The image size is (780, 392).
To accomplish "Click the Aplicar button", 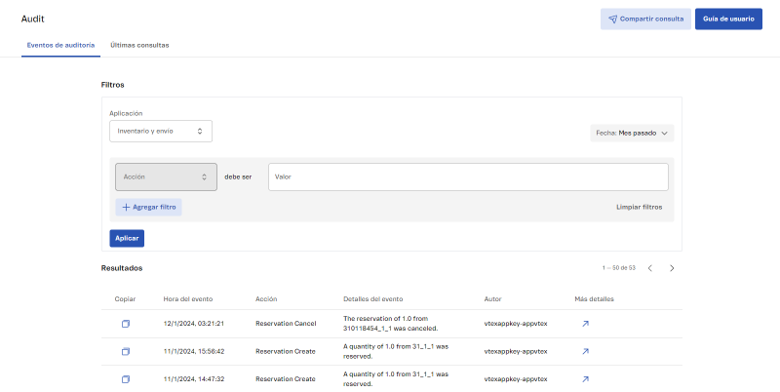I will tap(127, 238).
